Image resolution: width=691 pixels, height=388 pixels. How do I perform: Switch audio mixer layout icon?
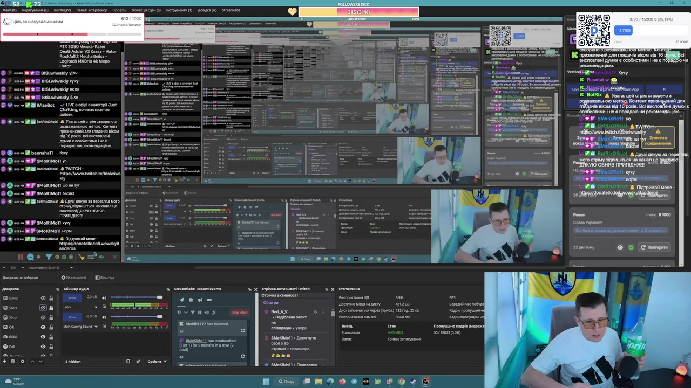[128, 362]
